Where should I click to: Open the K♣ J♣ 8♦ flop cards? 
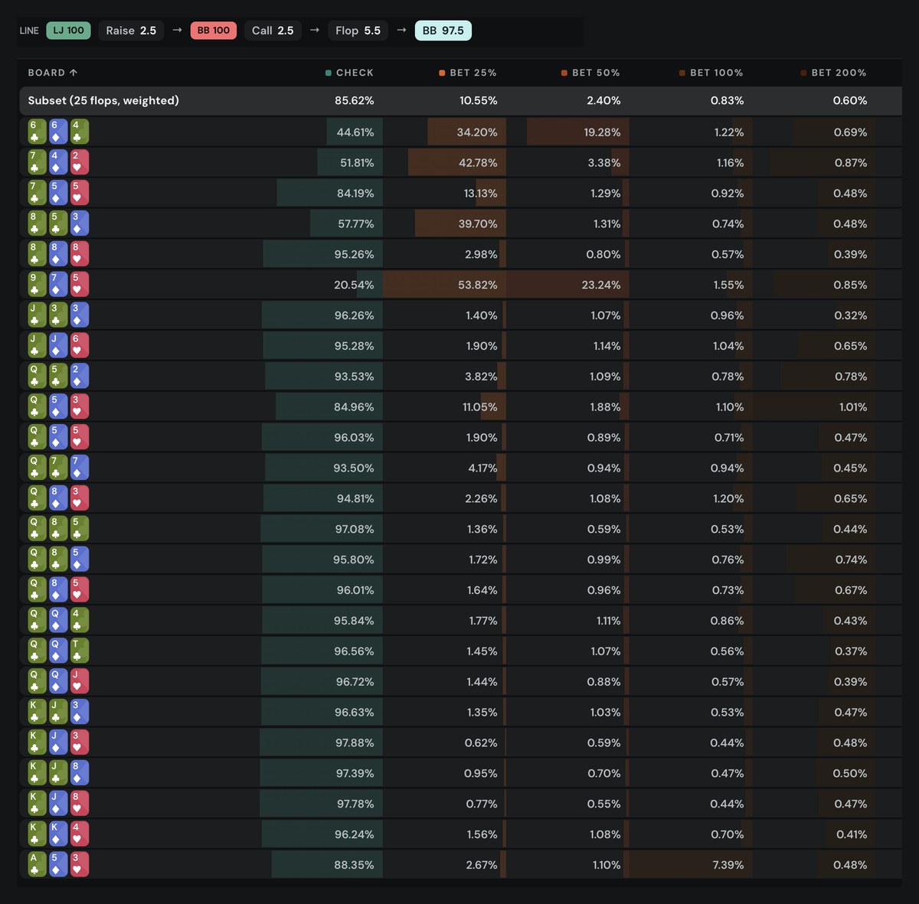[58, 773]
